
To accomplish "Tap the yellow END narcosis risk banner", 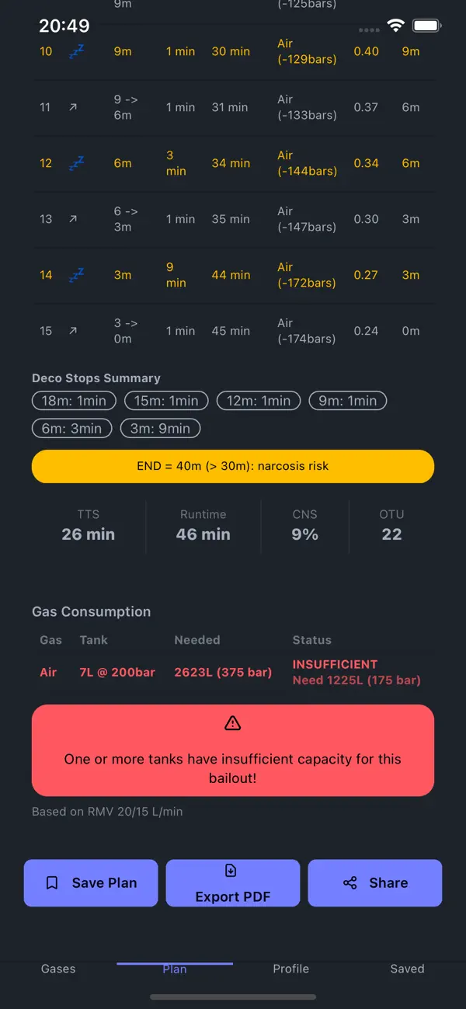I will [232, 466].
